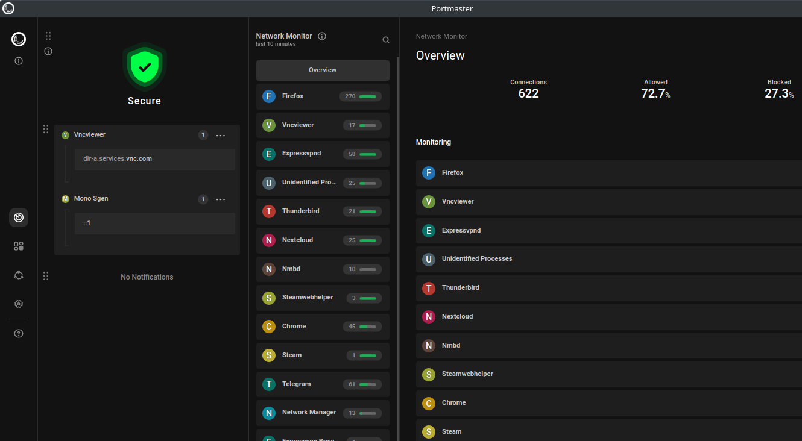This screenshot has height=441, width=802.
Task: Click the Vncviewer prompt count badge 1
Action: coord(203,135)
